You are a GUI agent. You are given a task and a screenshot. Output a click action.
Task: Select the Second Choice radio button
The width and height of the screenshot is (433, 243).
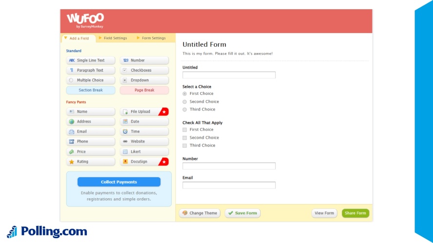[185, 102]
